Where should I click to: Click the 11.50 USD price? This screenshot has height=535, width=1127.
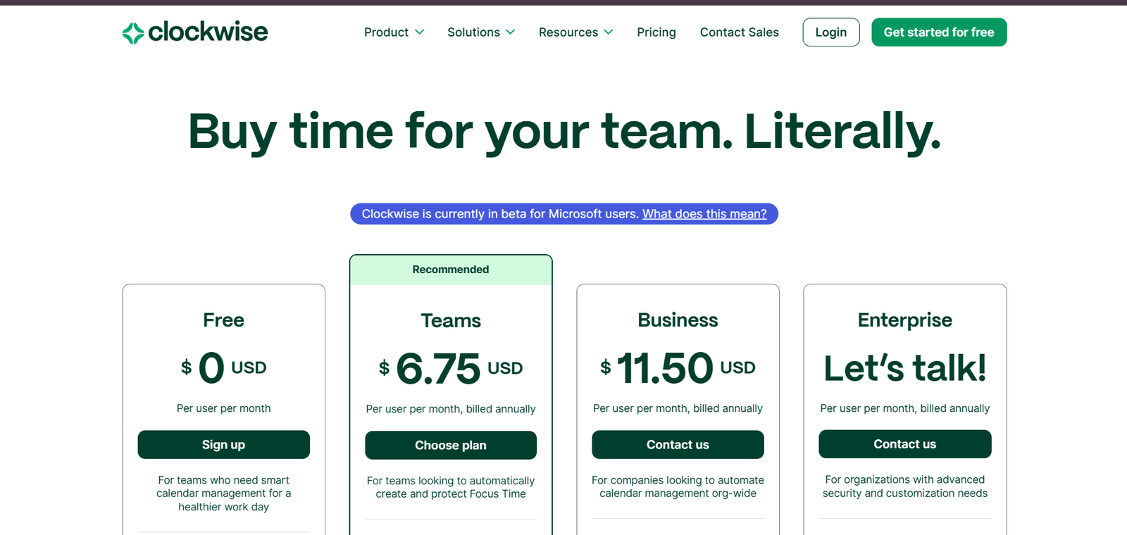pyautogui.click(x=678, y=367)
